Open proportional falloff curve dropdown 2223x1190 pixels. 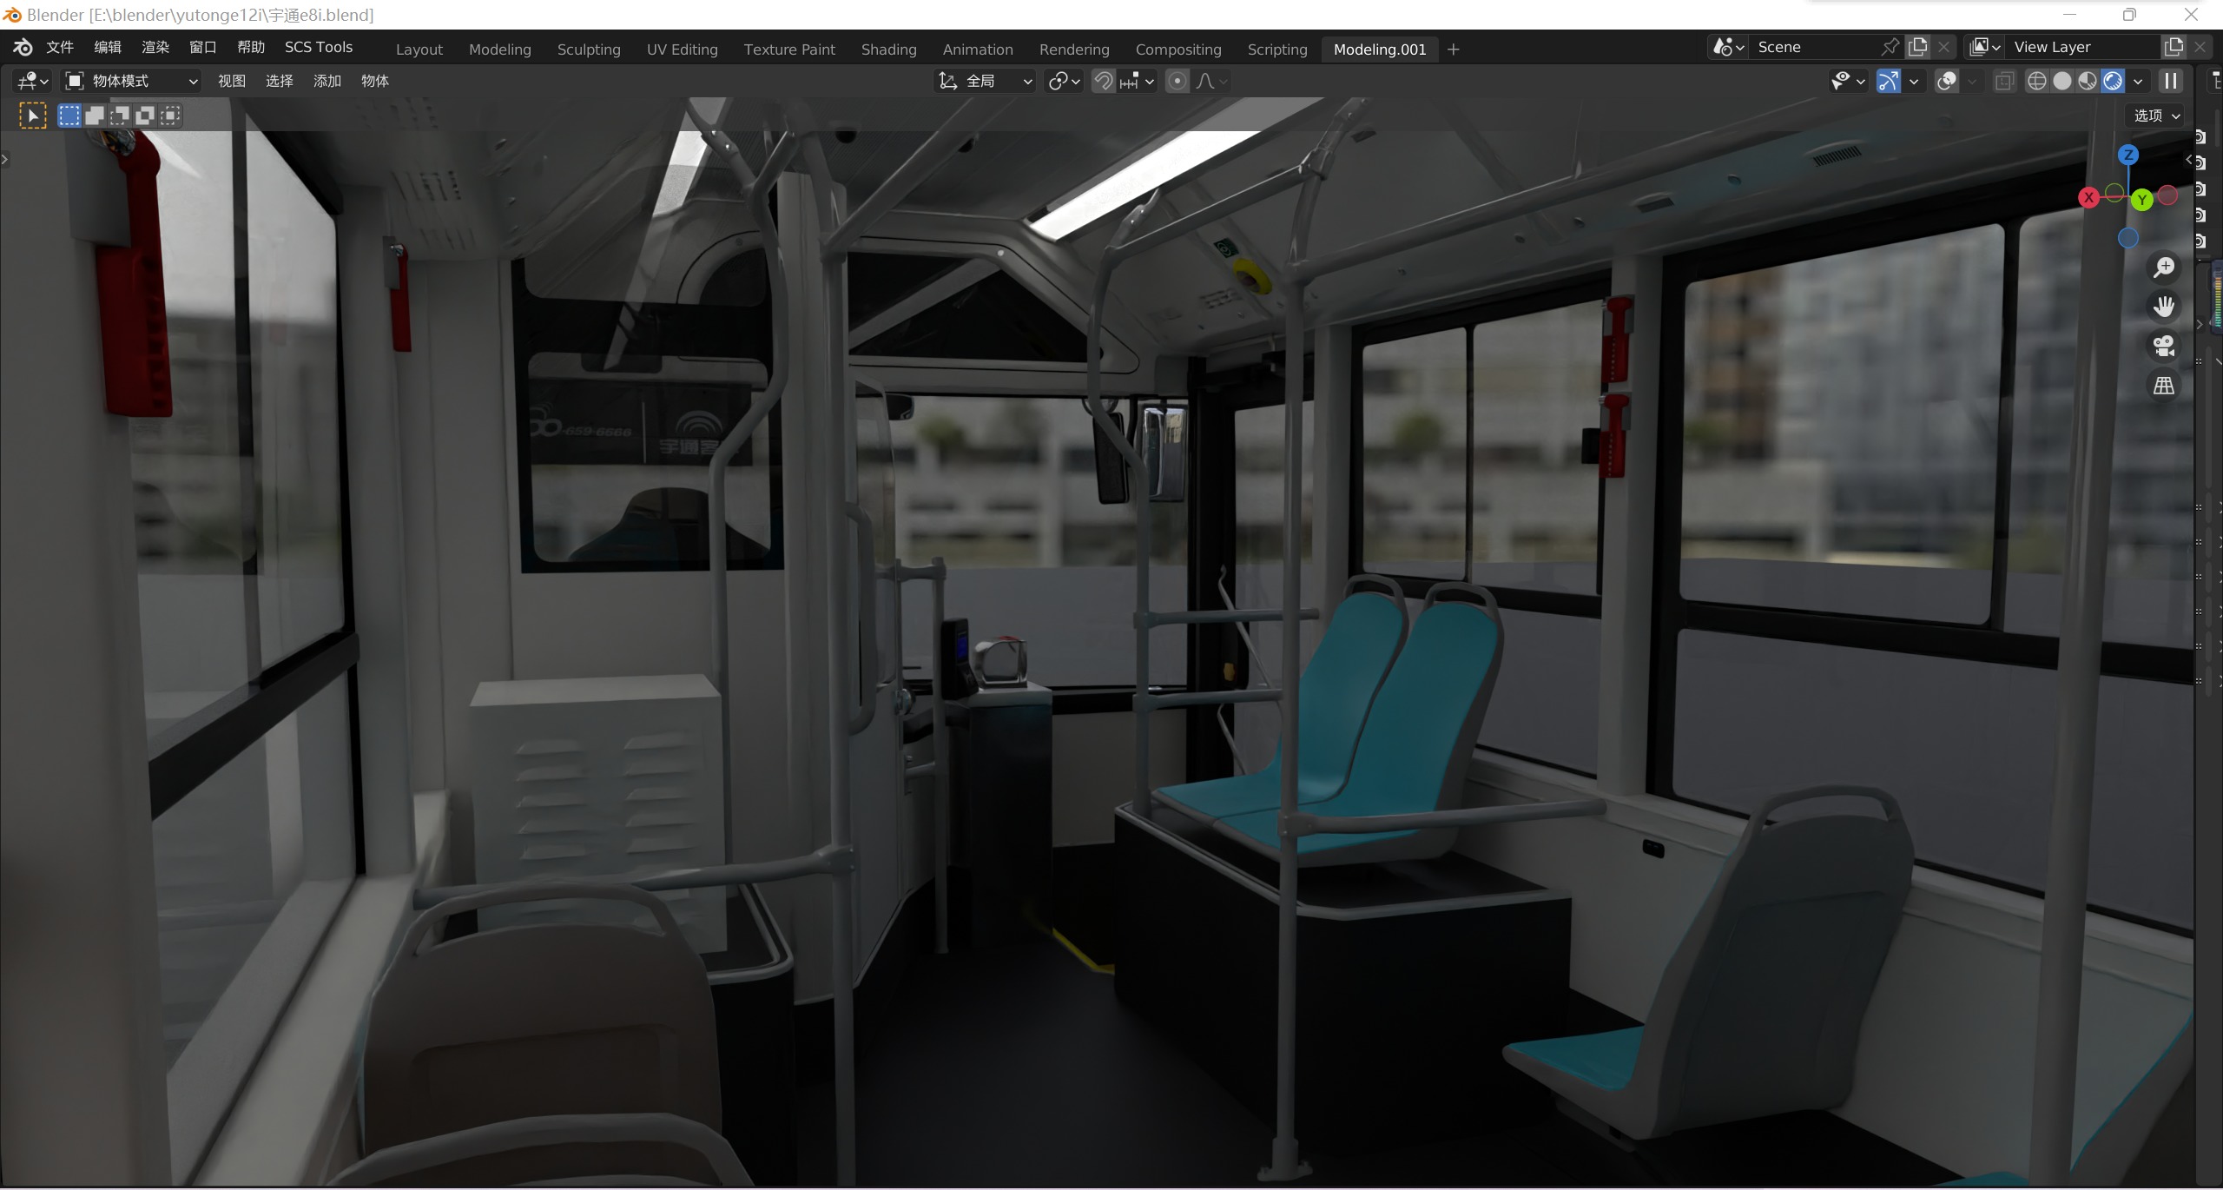point(1211,81)
